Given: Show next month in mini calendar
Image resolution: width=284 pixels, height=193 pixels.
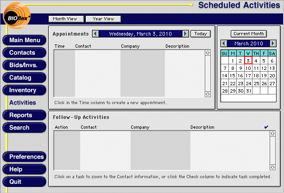Looking at the screenshot, I should (x=273, y=44).
